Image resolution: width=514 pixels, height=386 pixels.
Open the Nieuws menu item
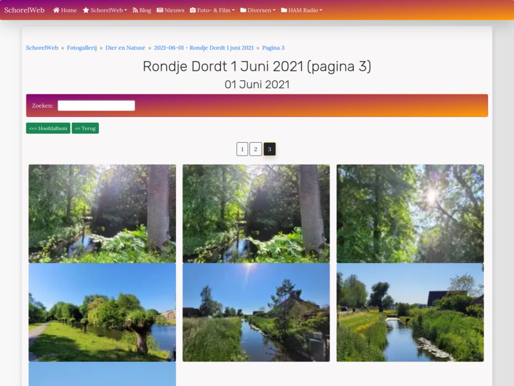170,10
